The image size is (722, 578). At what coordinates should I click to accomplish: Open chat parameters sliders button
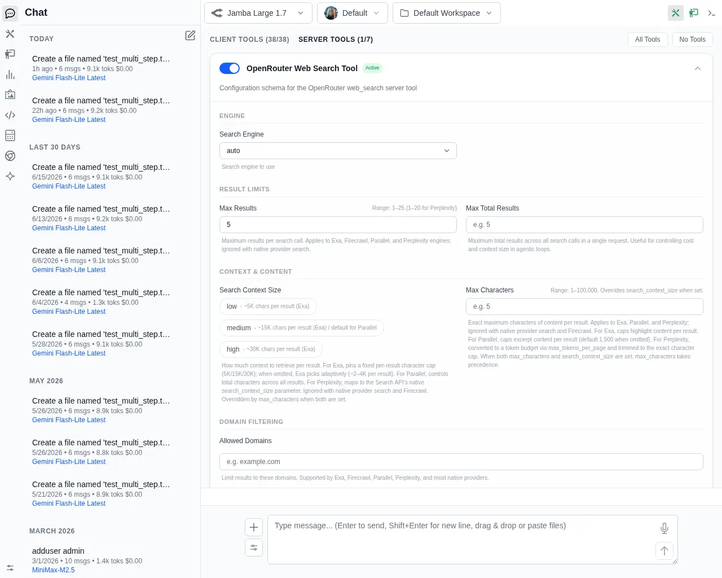(x=254, y=548)
